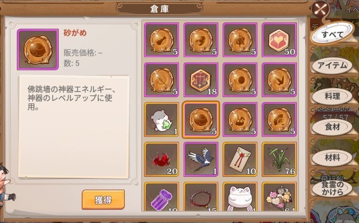Switch to the アイテム tab
Viewport: 359px width, 223px height.
pos(332,65)
